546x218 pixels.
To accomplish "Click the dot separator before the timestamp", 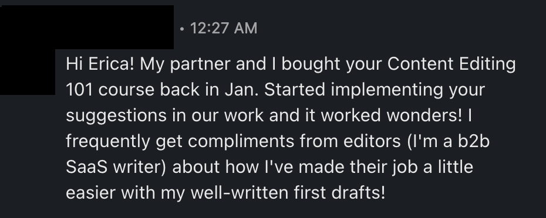I will pos(182,29).
